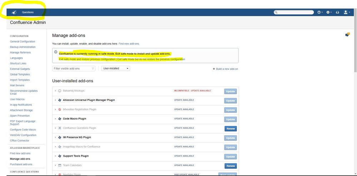Click Find new add-ons link in description
The image size is (357, 176).
(x=129, y=44)
